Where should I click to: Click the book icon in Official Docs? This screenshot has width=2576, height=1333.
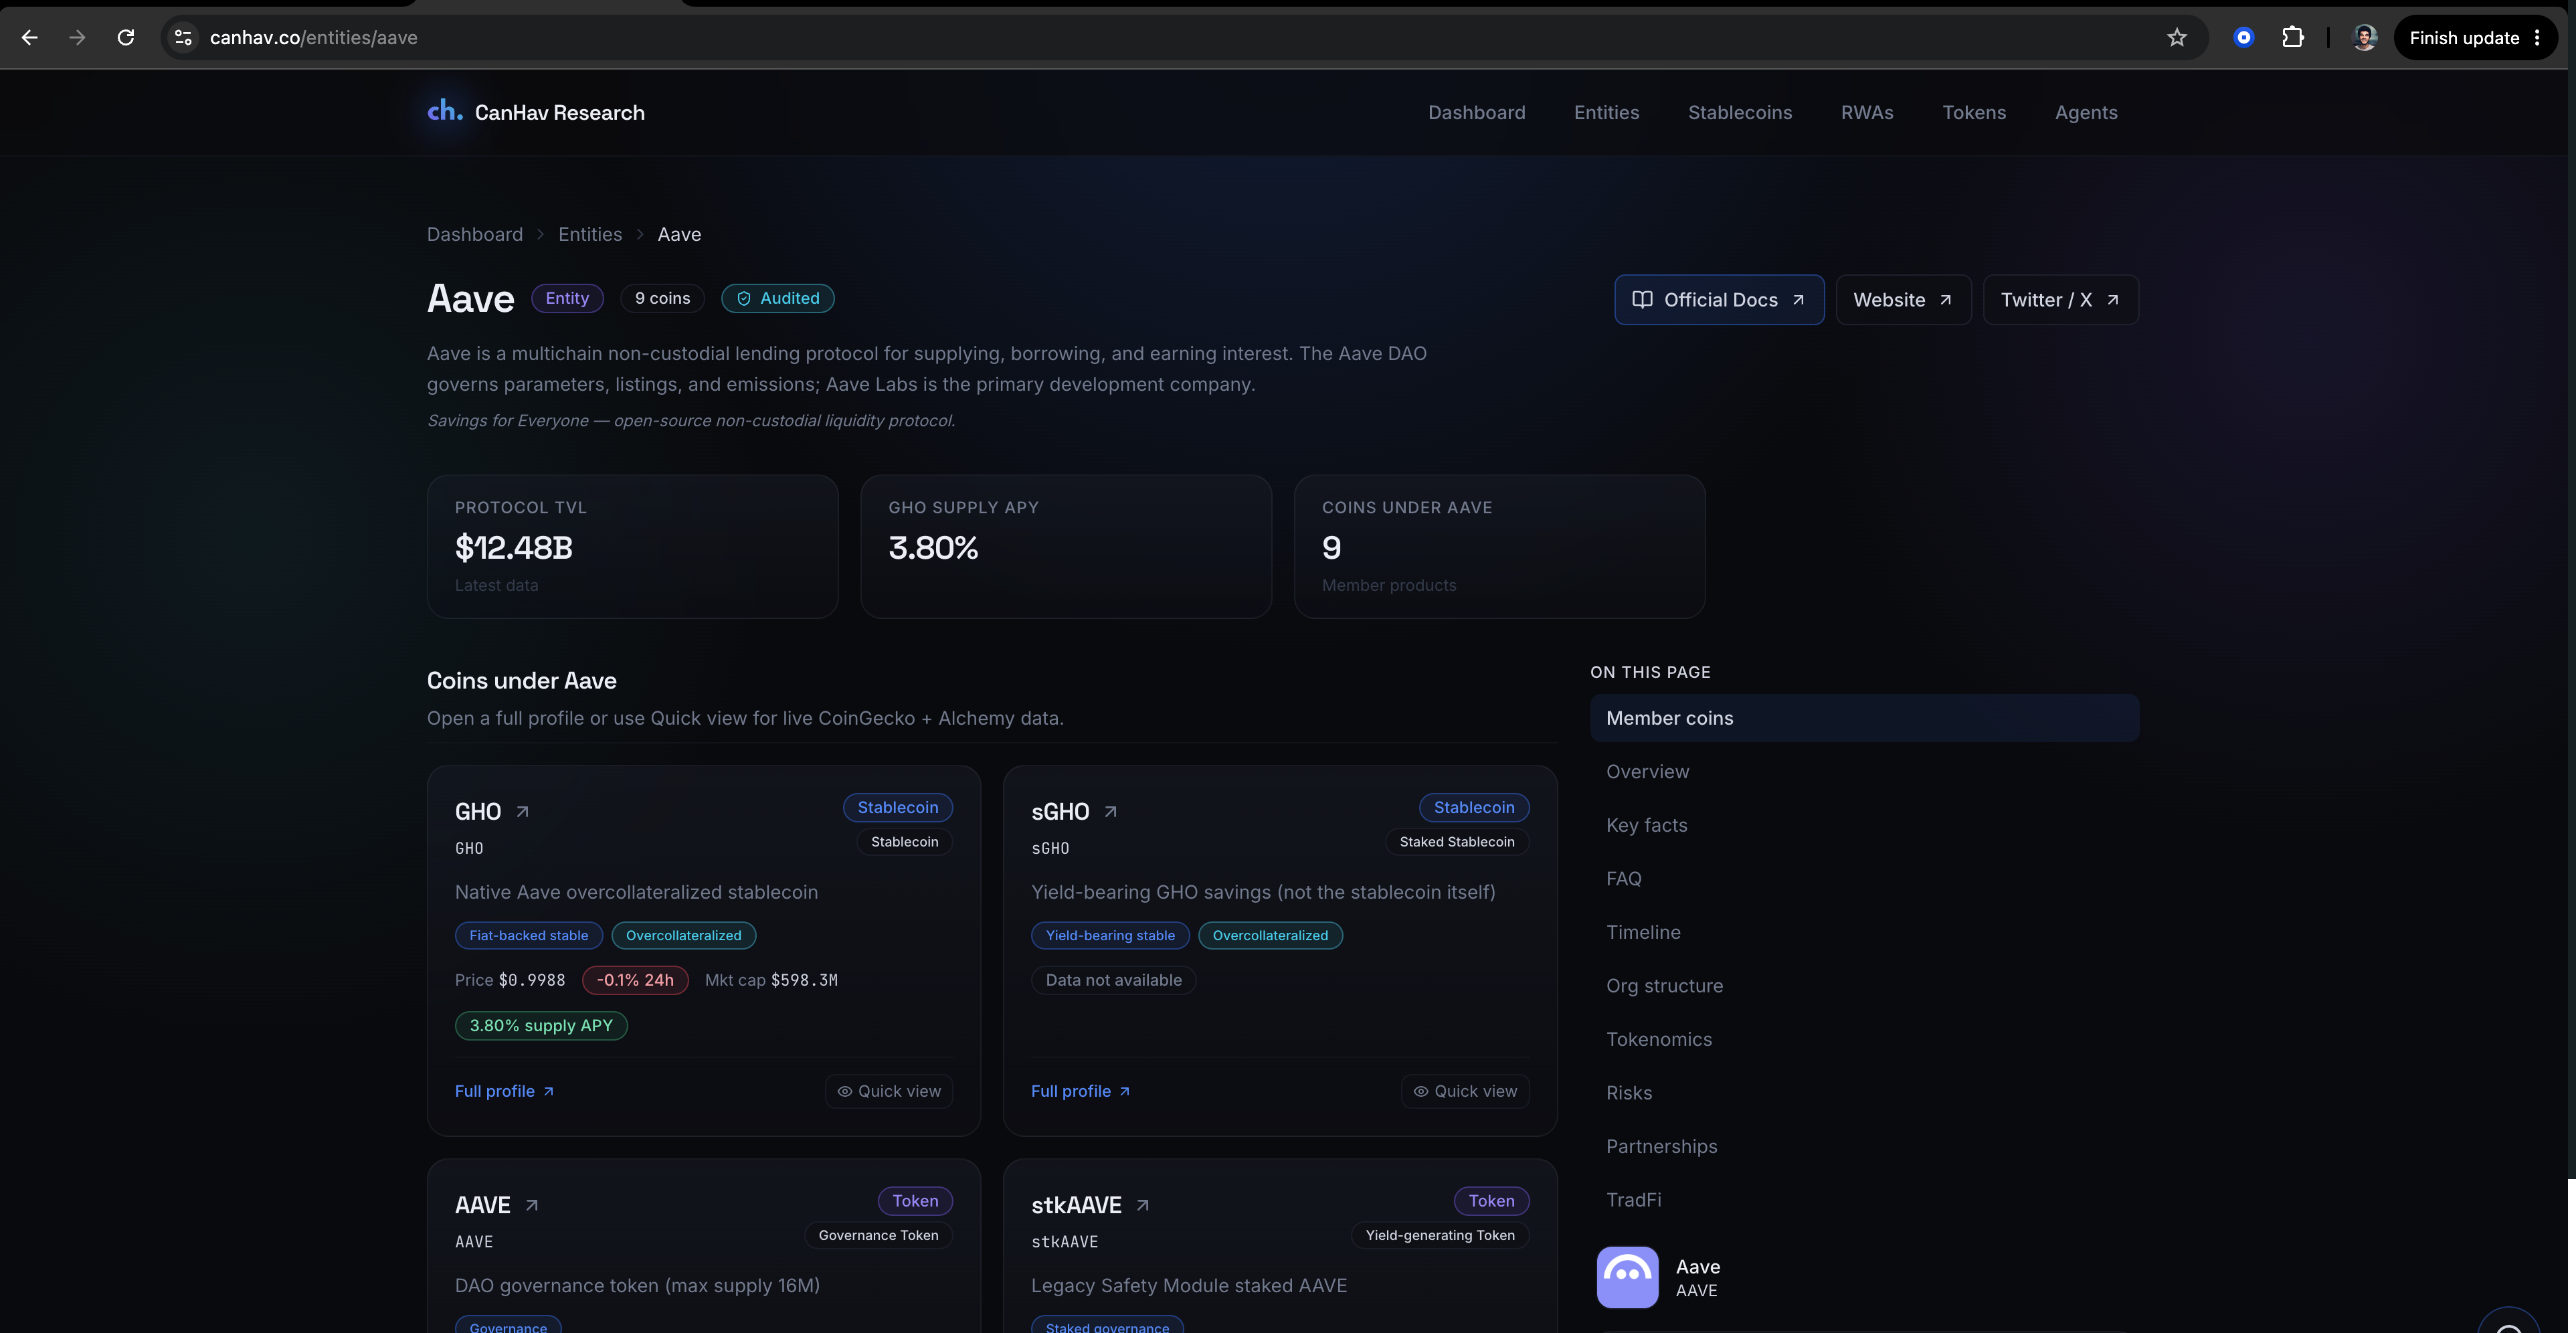click(x=1642, y=300)
